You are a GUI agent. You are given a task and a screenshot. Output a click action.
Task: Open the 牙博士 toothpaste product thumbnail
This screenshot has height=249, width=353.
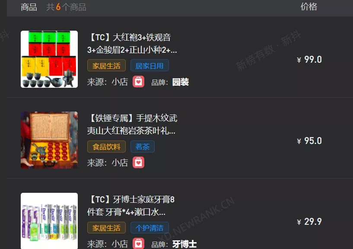[x=49, y=221]
